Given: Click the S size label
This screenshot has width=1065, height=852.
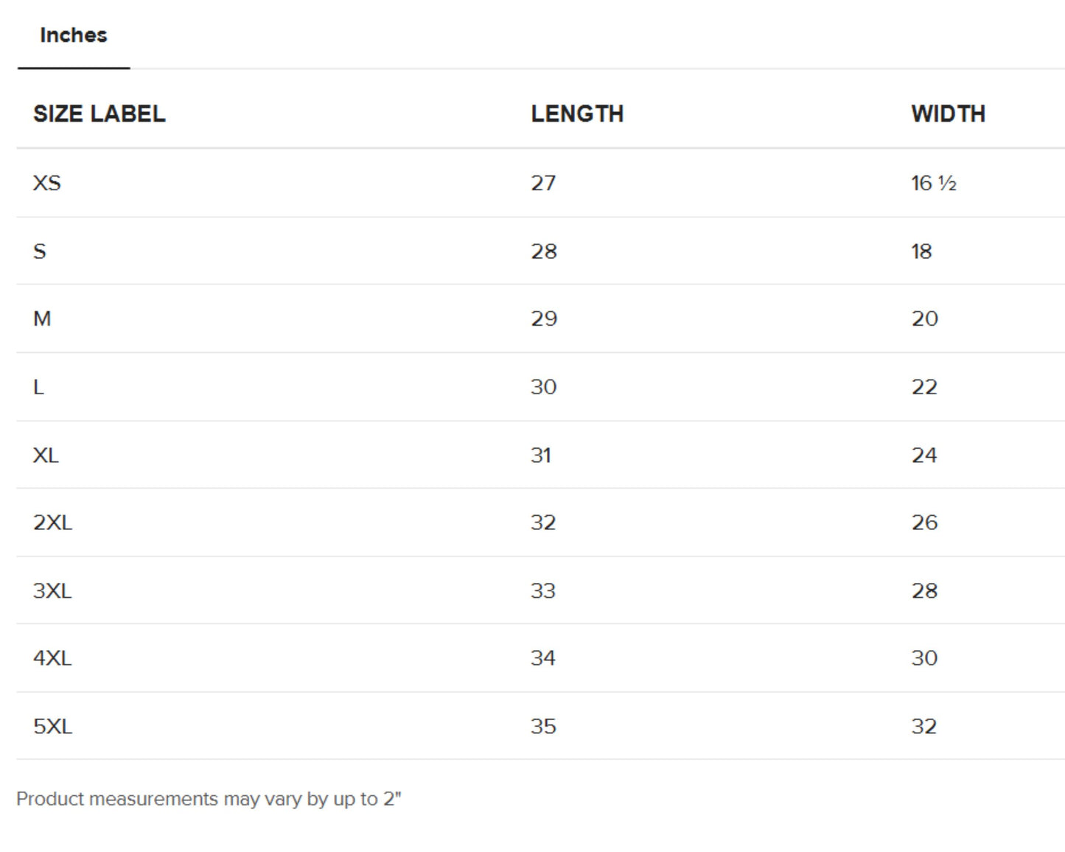Looking at the screenshot, I should coord(40,251).
